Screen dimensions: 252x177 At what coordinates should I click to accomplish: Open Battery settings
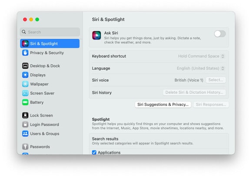50,102
